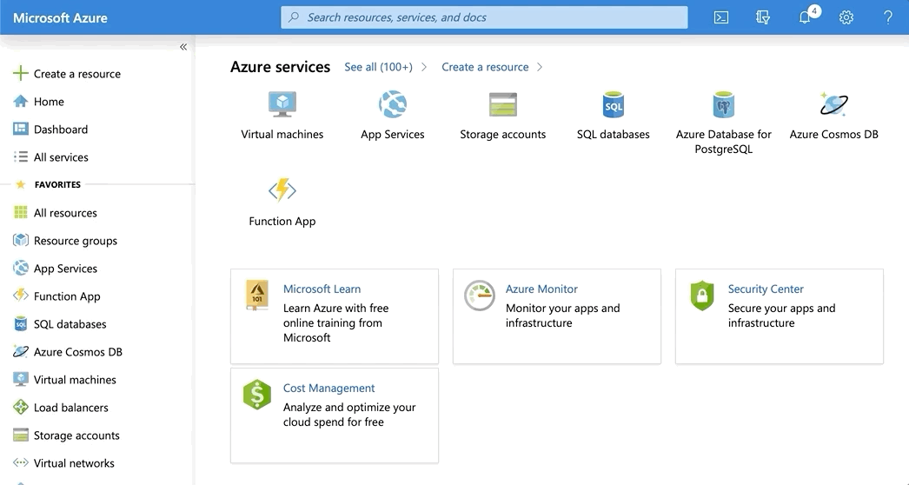The height and width of the screenshot is (485, 909).
Task: Open the Azure Cosmos DB service icon
Action: pyautogui.click(x=833, y=105)
